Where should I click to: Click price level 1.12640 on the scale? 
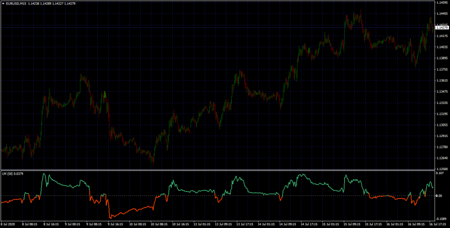click(442, 158)
